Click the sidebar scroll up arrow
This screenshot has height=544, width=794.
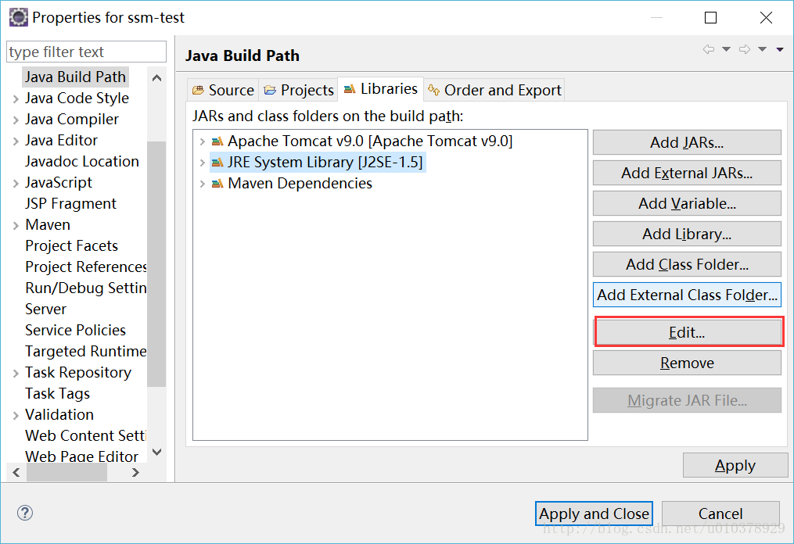click(157, 78)
